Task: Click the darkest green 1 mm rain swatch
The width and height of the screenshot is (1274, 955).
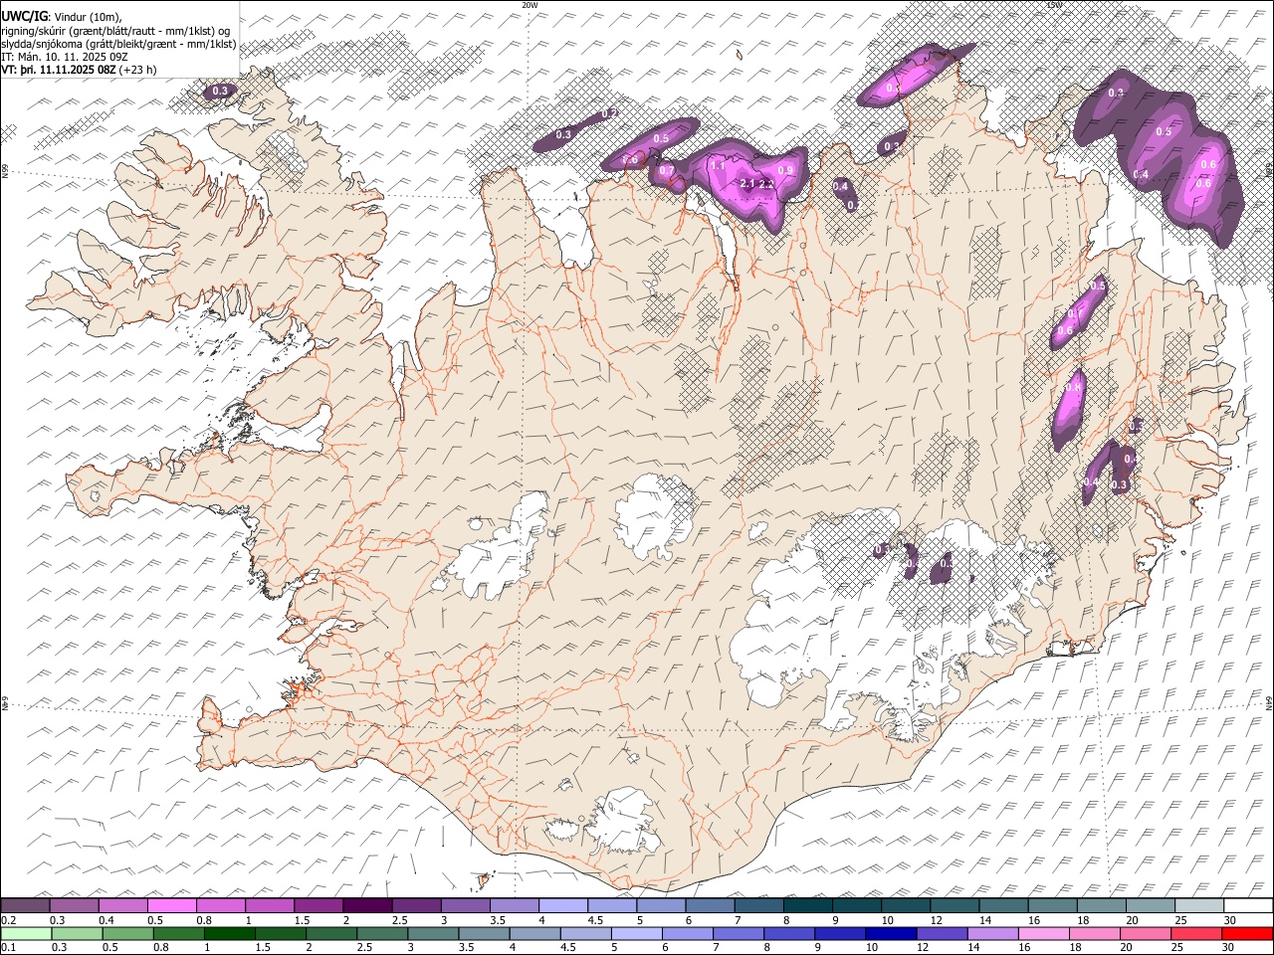Action: click(x=230, y=933)
